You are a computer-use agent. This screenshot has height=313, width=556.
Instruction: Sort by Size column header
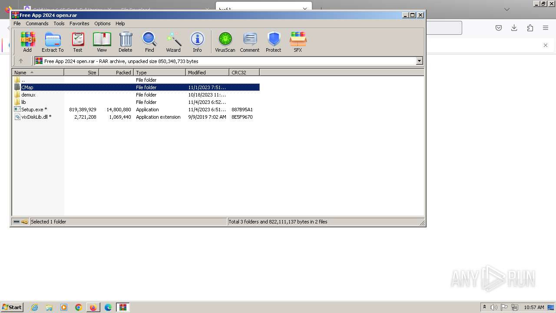click(82, 73)
